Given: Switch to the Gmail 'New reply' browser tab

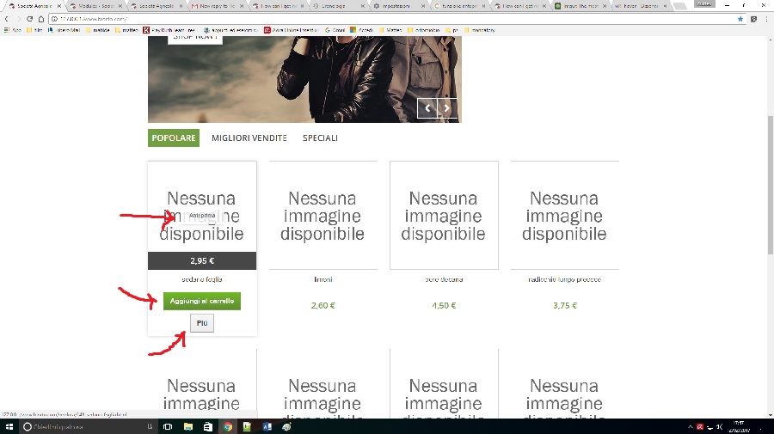Looking at the screenshot, I should click(x=217, y=6).
